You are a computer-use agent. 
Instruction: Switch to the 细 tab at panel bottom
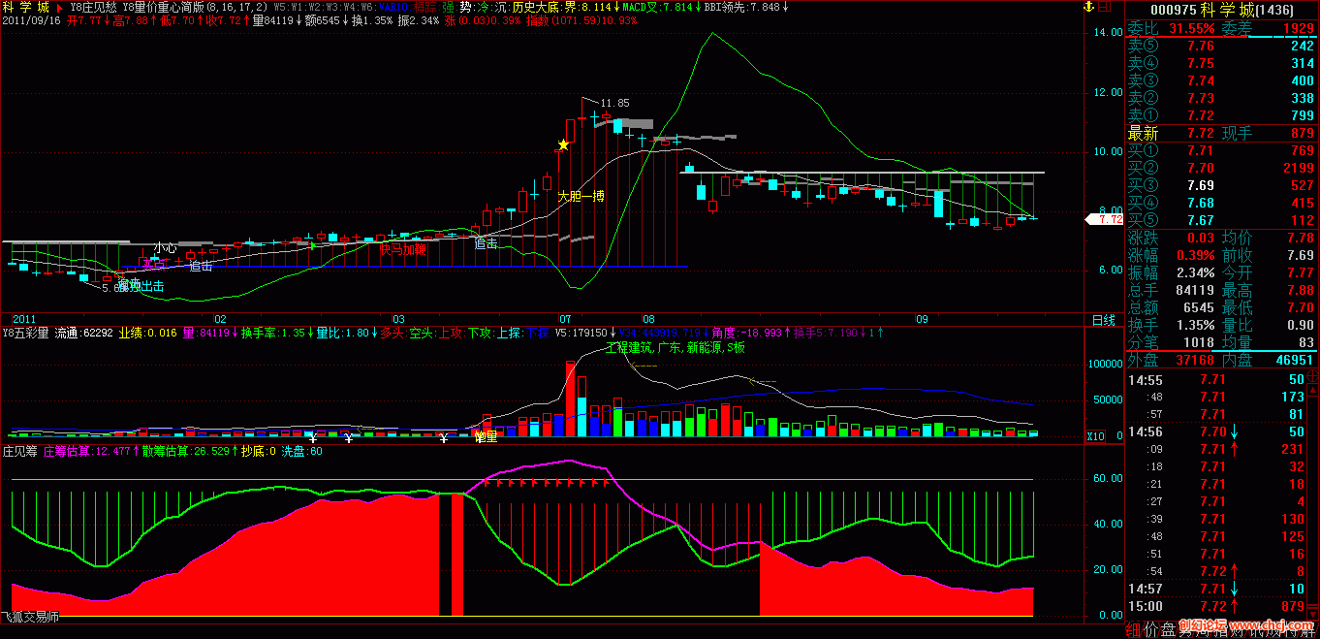pyautogui.click(x=1135, y=628)
